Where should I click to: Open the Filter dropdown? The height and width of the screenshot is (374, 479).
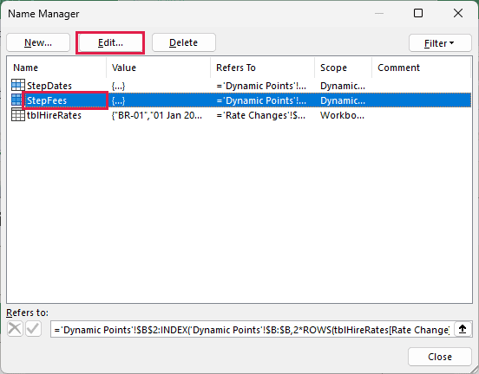[440, 43]
